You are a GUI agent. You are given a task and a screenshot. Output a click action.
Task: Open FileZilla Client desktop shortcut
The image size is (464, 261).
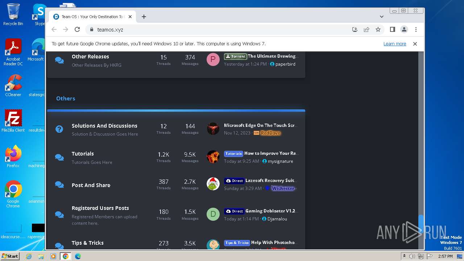(13, 121)
